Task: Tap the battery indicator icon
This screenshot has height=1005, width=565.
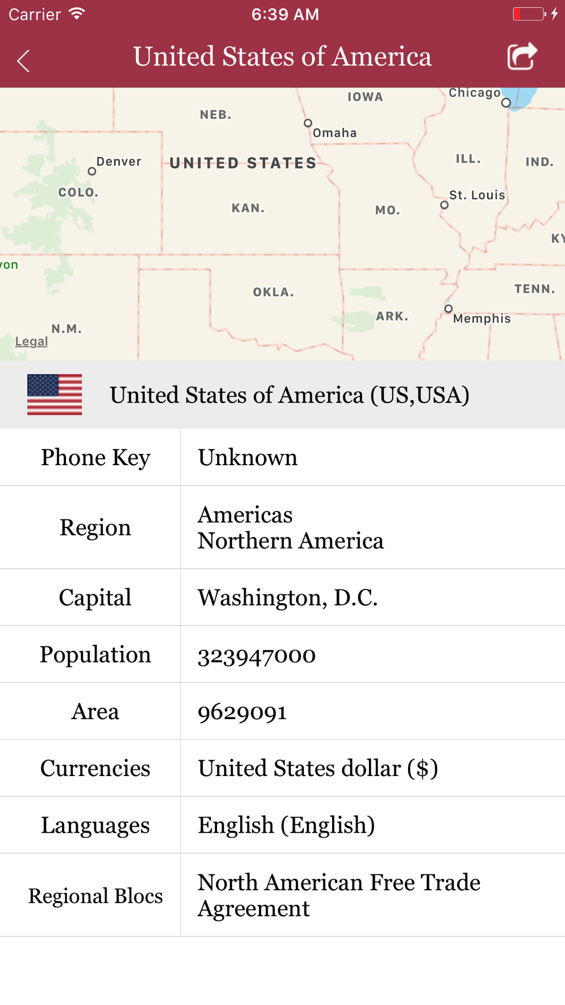Action: click(529, 14)
